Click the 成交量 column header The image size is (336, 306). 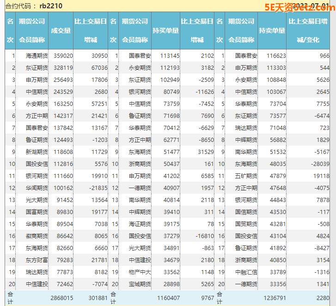[61, 31]
